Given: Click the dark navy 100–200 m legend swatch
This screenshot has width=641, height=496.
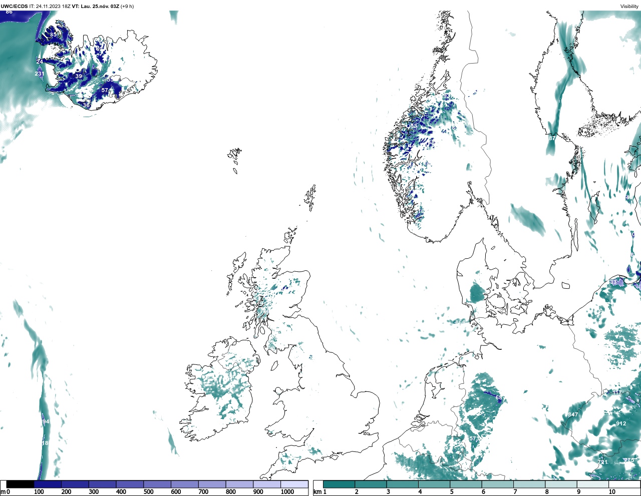Looking at the screenshot, I should pyautogui.click(x=48, y=484).
